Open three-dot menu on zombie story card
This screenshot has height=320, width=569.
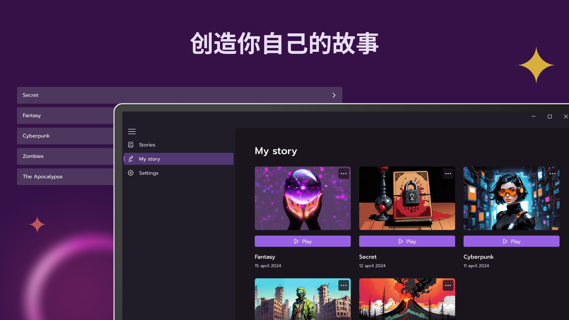pyautogui.click(x=343, y=285)
